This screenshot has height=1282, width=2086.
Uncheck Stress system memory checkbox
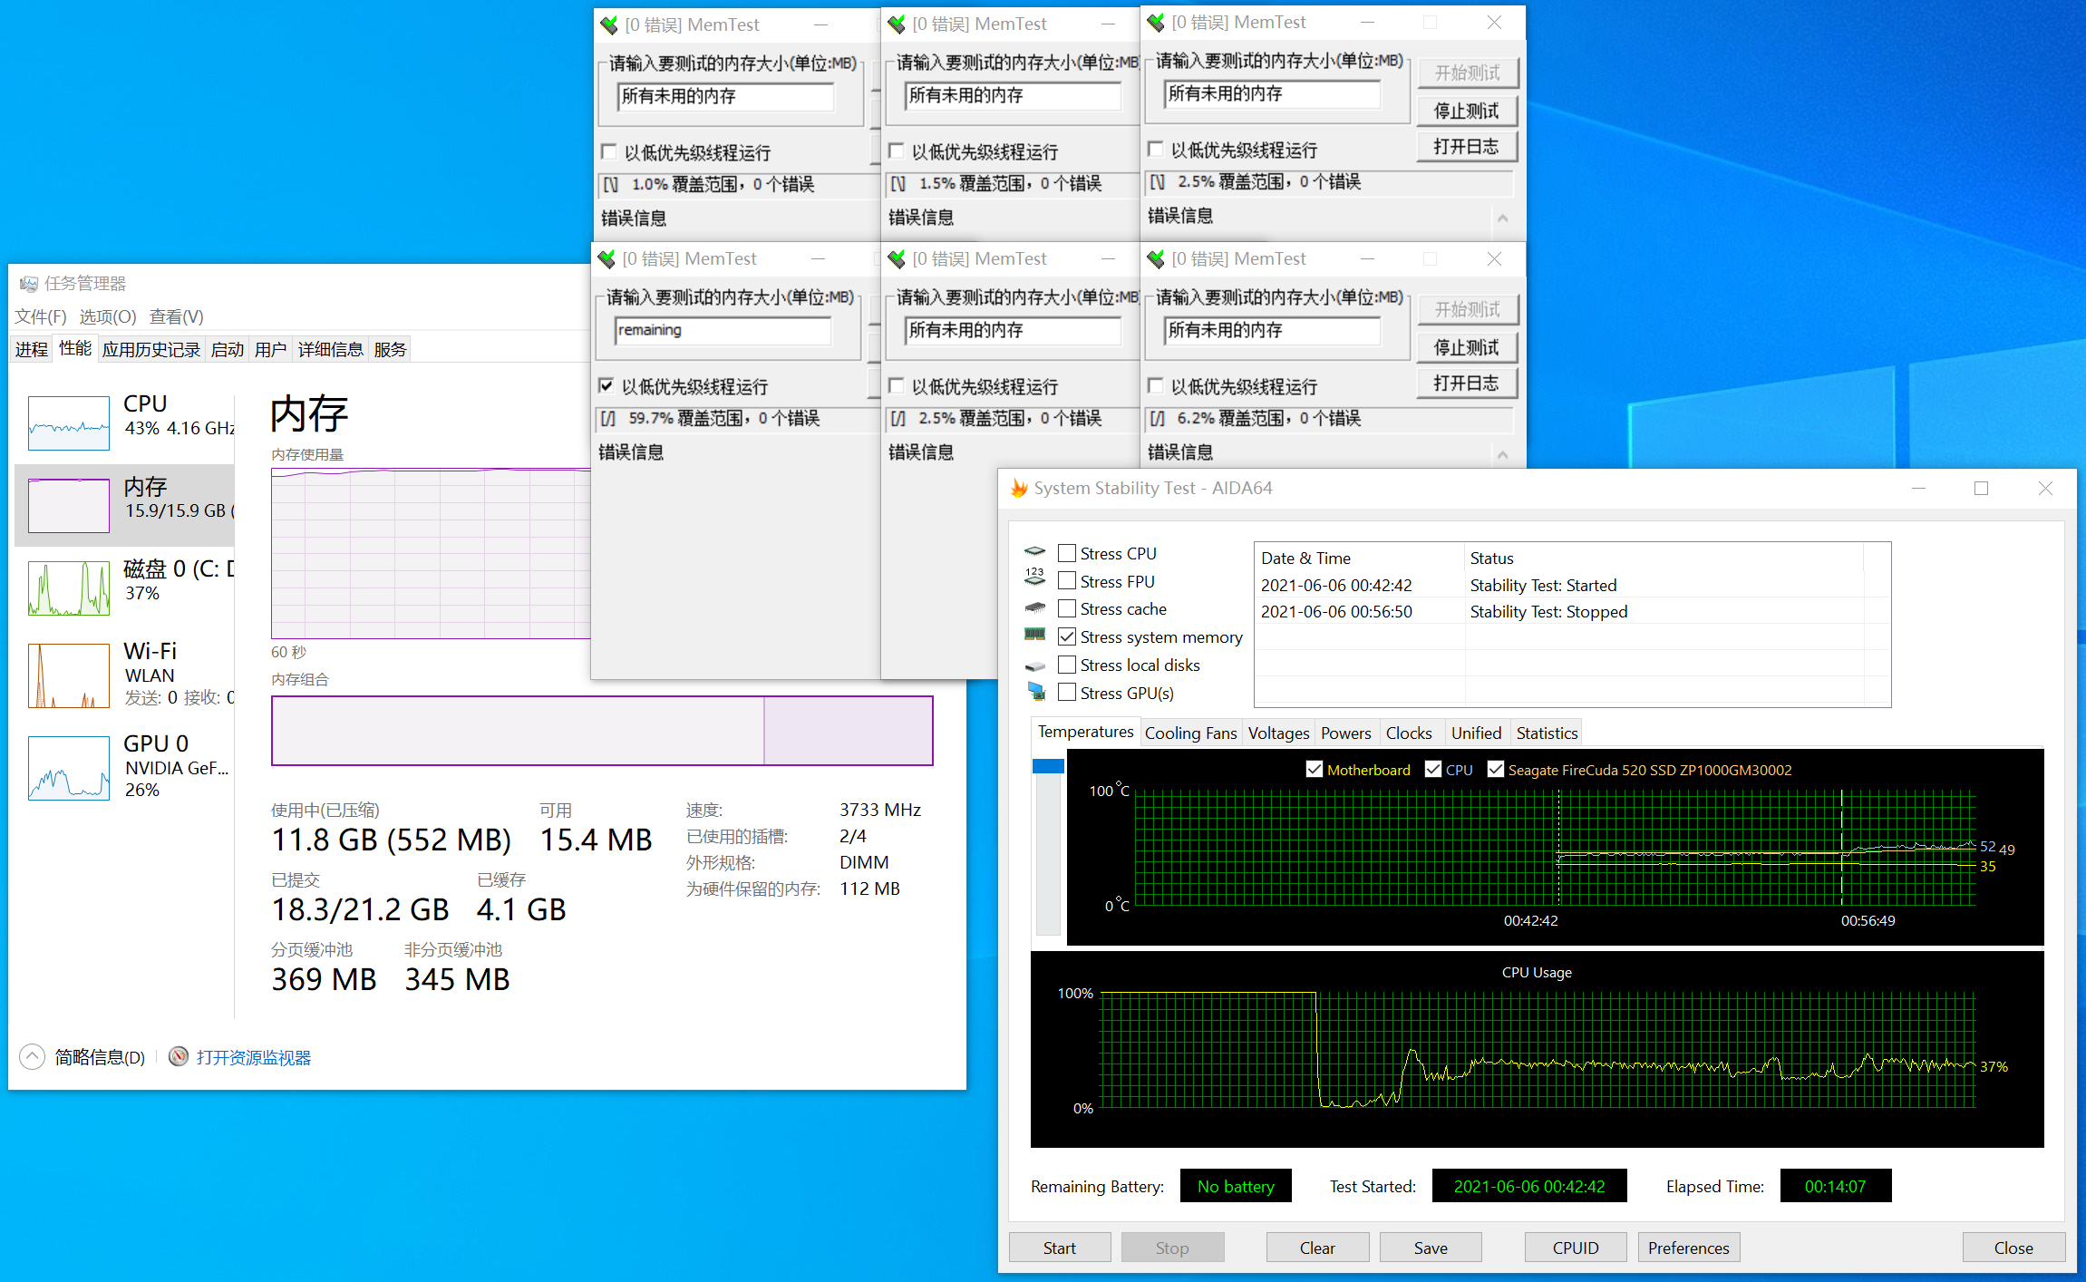(x=1067, y=636)
